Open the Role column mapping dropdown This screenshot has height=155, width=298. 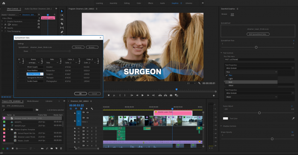coord(52,63)
